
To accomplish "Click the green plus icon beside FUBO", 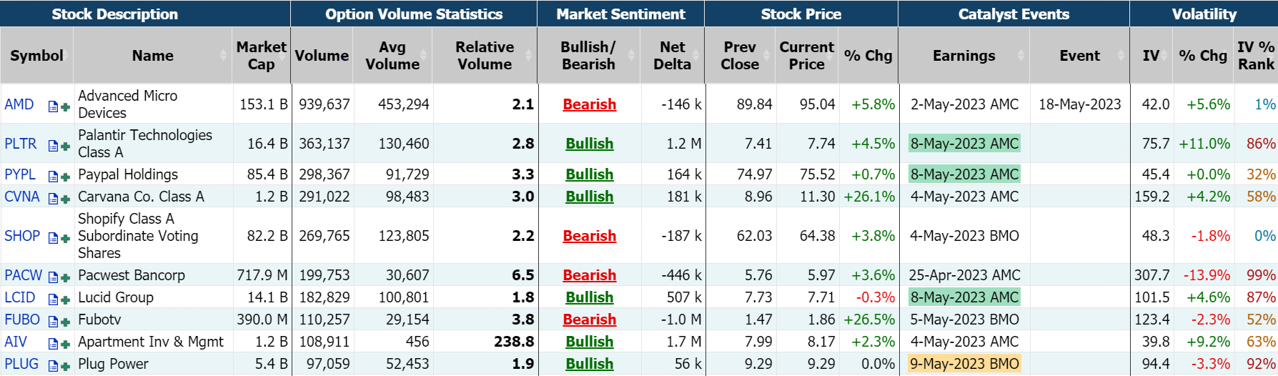I will [x=65, y=322].
